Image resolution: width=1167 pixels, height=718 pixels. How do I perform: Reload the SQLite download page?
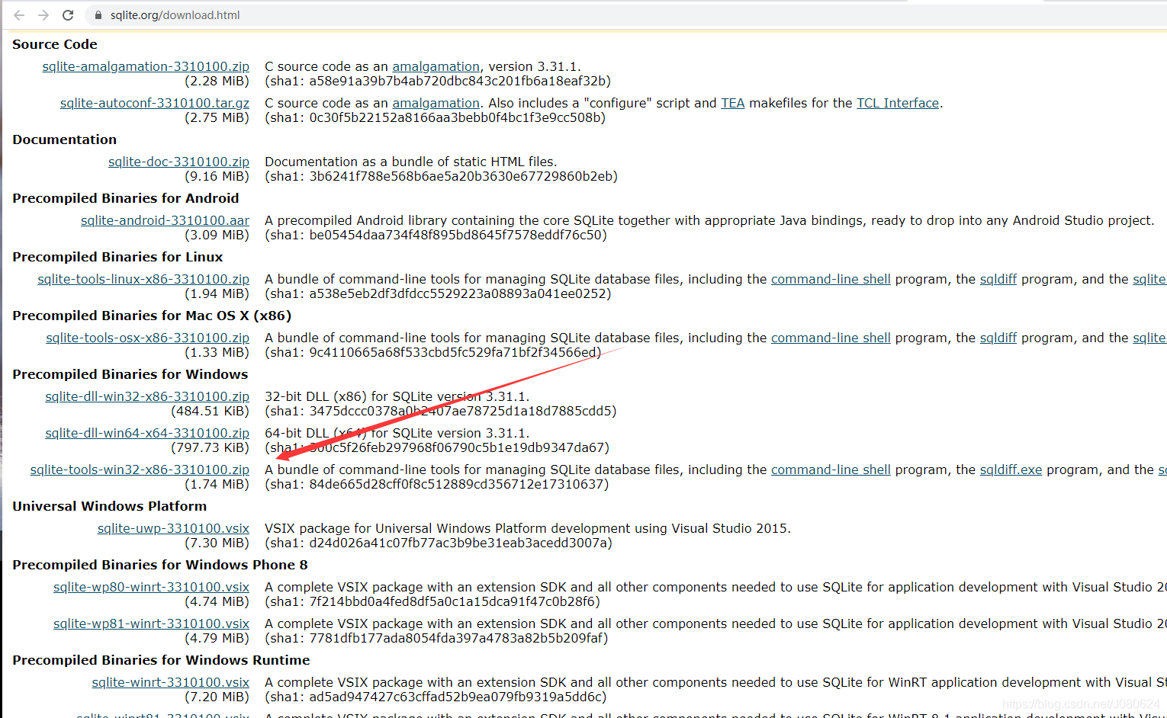click(68, 15)
